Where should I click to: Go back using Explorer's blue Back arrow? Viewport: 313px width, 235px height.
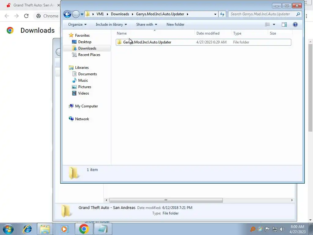67,14
